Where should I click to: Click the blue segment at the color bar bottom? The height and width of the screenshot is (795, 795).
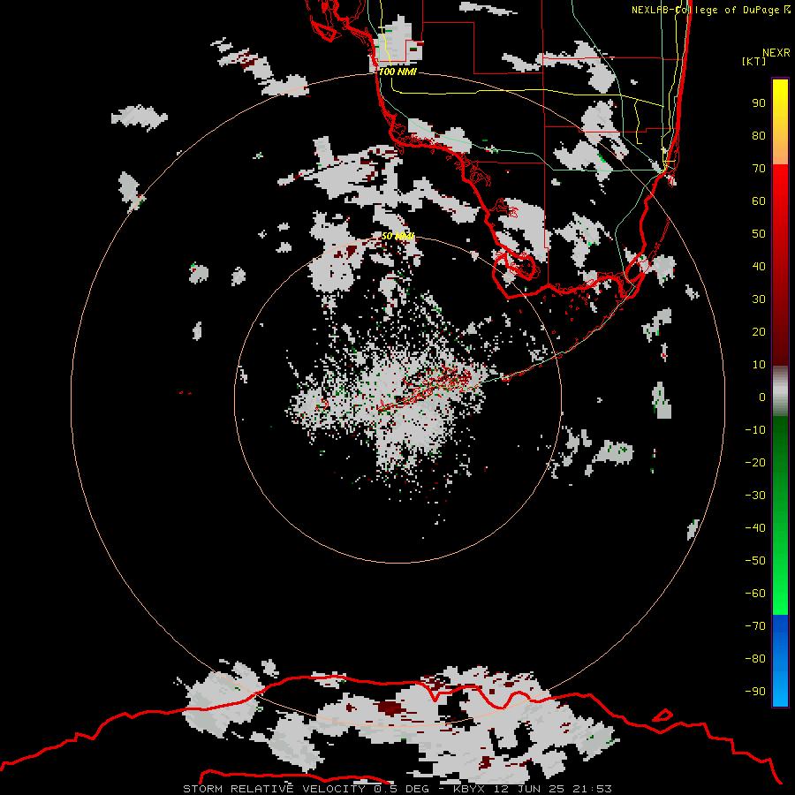tap(780, 660)
